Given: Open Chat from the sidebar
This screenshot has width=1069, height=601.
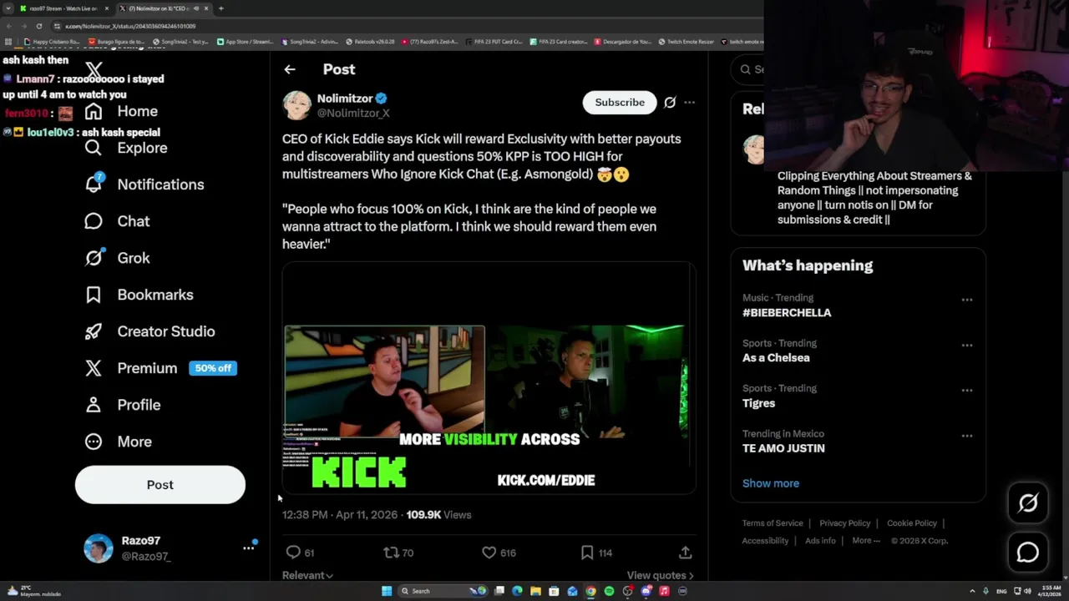Looking at the screenshot, I should click(117, 221).
